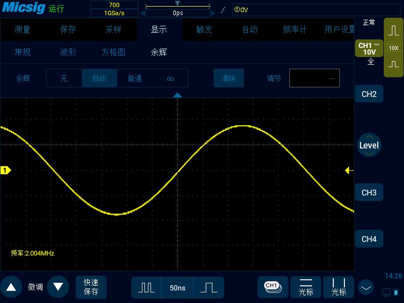Increase timebase with single-pulse icon

[x=209, y=287]
